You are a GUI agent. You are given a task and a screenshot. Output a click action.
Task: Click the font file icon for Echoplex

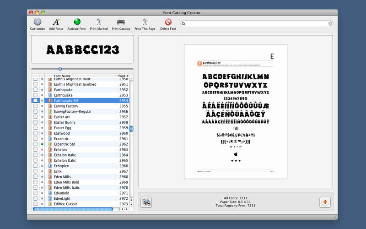(x=50, y=166)
